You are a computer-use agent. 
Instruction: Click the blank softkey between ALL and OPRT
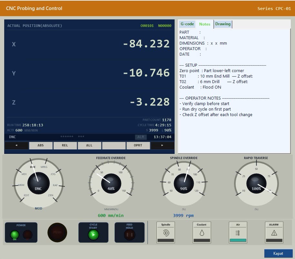[114, 145]
